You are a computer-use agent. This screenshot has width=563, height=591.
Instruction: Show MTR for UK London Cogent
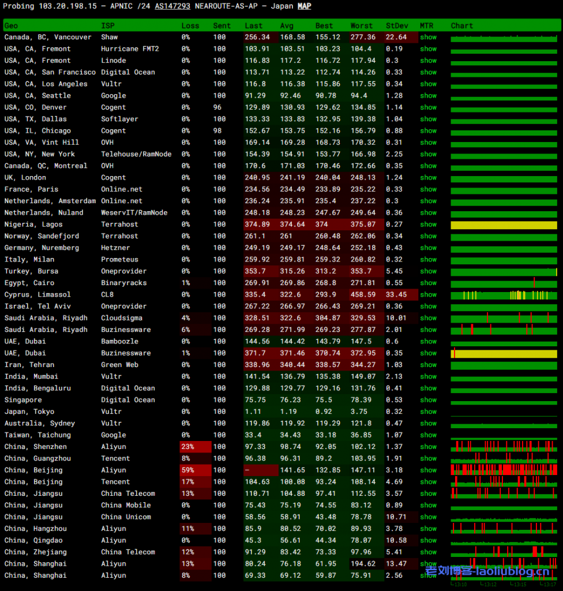point(428,178)
